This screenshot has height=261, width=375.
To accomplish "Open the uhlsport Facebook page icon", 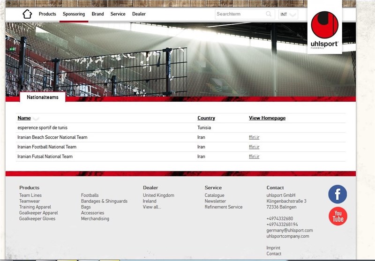I will [337, 194].
